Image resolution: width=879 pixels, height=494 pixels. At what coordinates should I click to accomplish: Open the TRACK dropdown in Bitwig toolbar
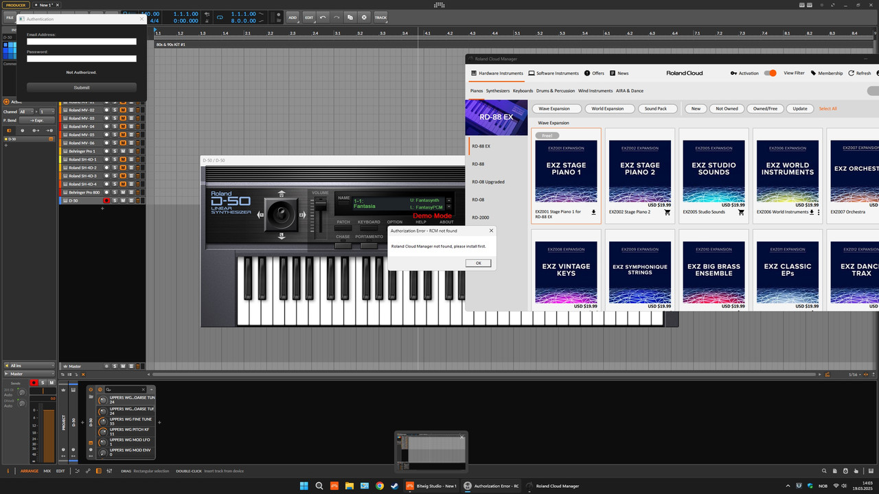click(x=380, y=17)
